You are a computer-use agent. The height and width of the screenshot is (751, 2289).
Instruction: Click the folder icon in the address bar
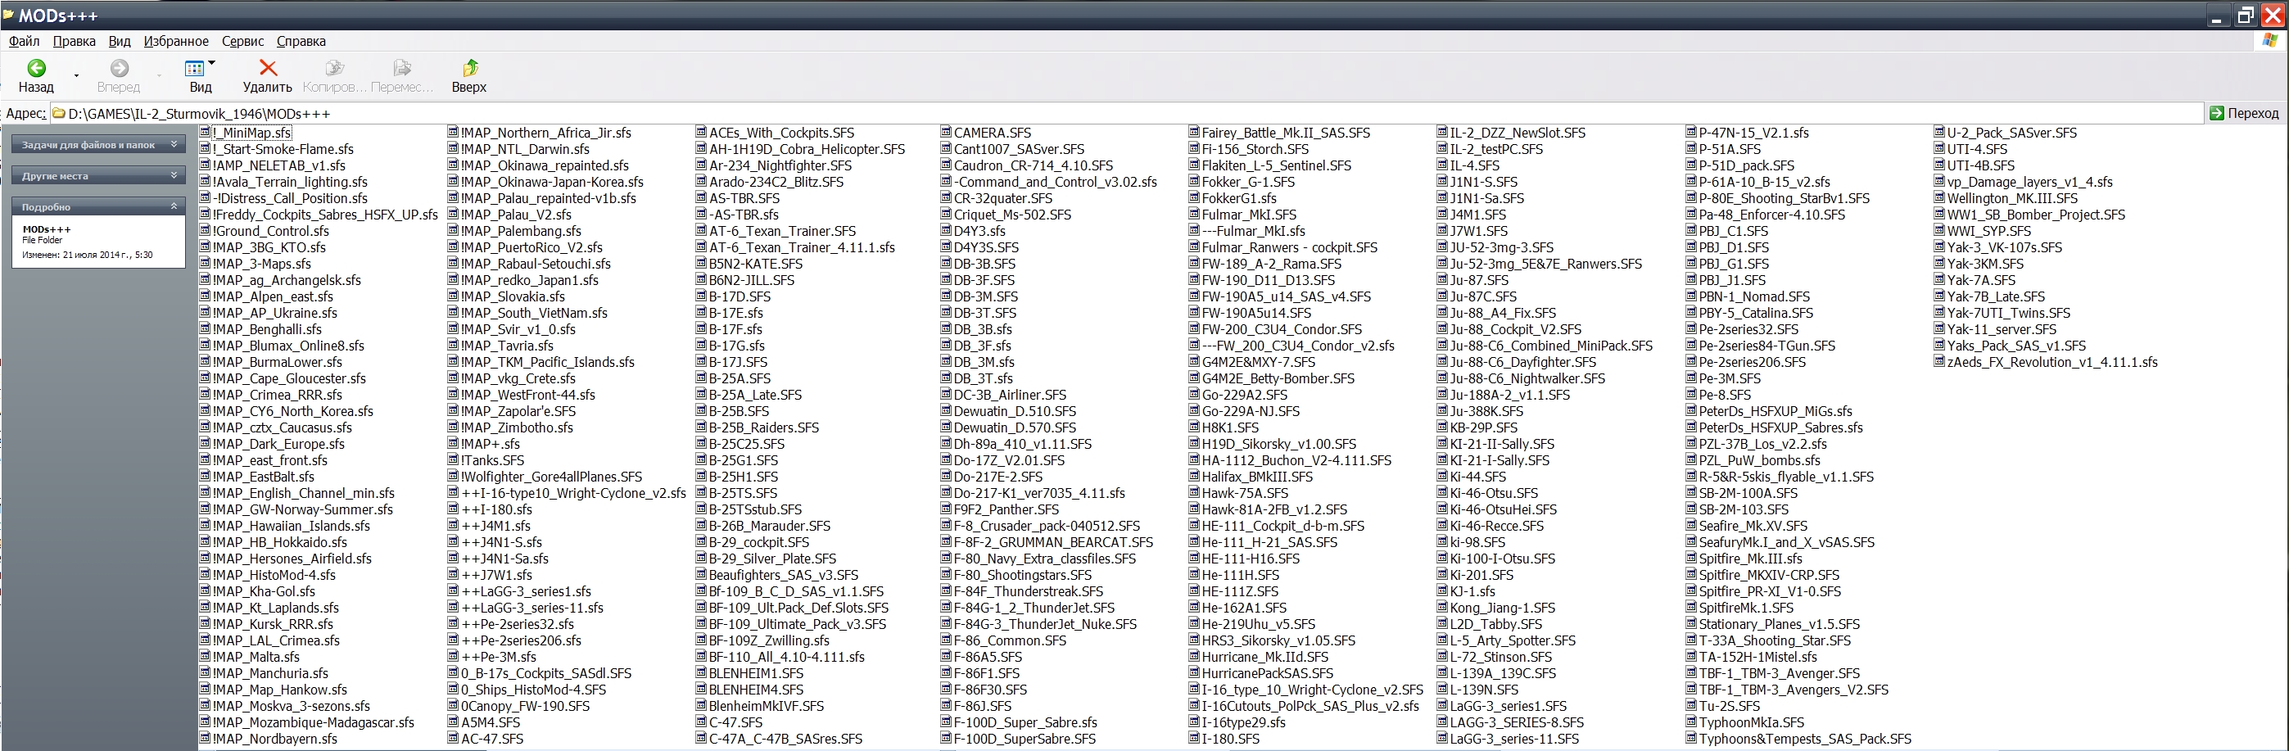(x=59, y=113)
